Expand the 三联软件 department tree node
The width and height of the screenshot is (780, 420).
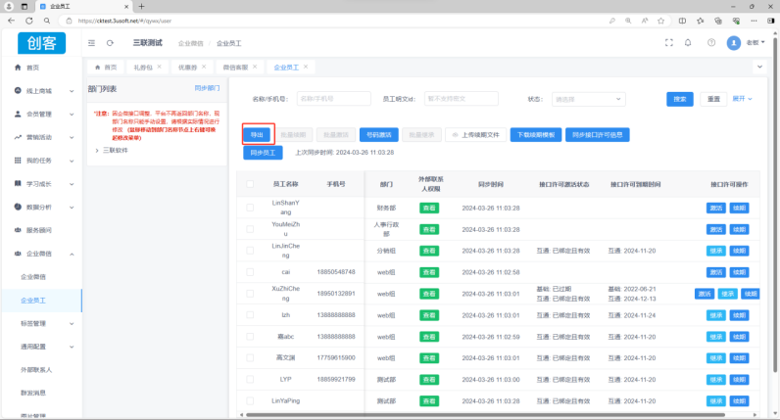pyautogui.click(x=97, y=150)
